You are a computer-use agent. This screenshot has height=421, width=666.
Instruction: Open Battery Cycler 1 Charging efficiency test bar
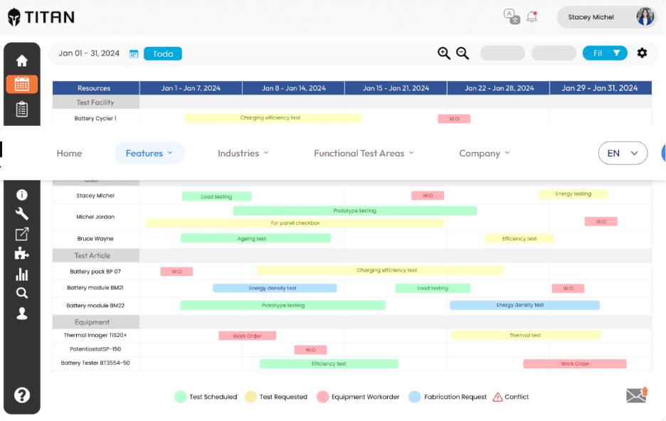point(273,118)
